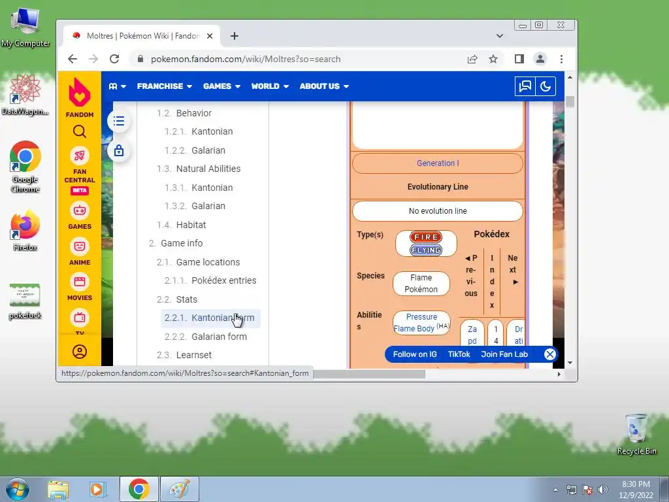669x502 pixels.
Task: Expand the WORLD navigation menu
Action: tap(270, 86)
